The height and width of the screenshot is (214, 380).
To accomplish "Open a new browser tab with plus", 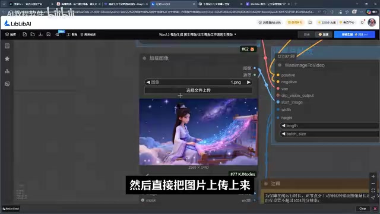I will tap(296, 4).
